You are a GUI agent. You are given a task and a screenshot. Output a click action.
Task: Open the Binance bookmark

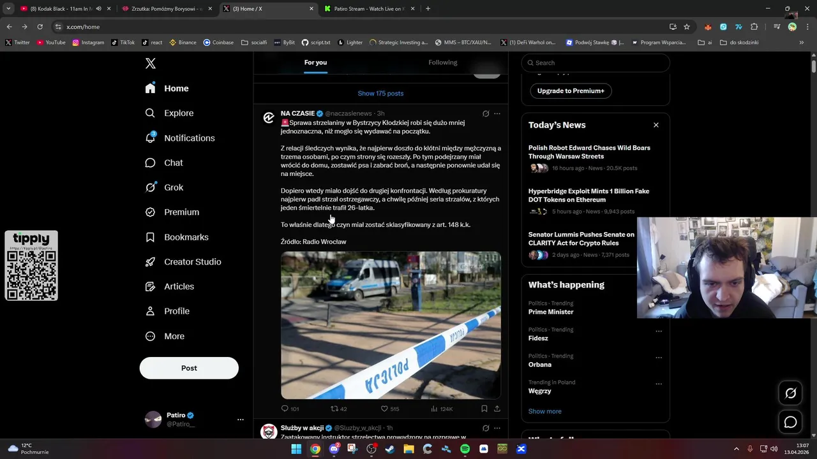tap(183, 43)
